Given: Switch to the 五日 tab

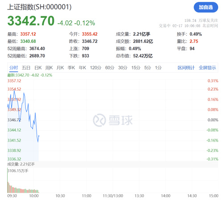Looking at the screenshot, I should point(26,68).
